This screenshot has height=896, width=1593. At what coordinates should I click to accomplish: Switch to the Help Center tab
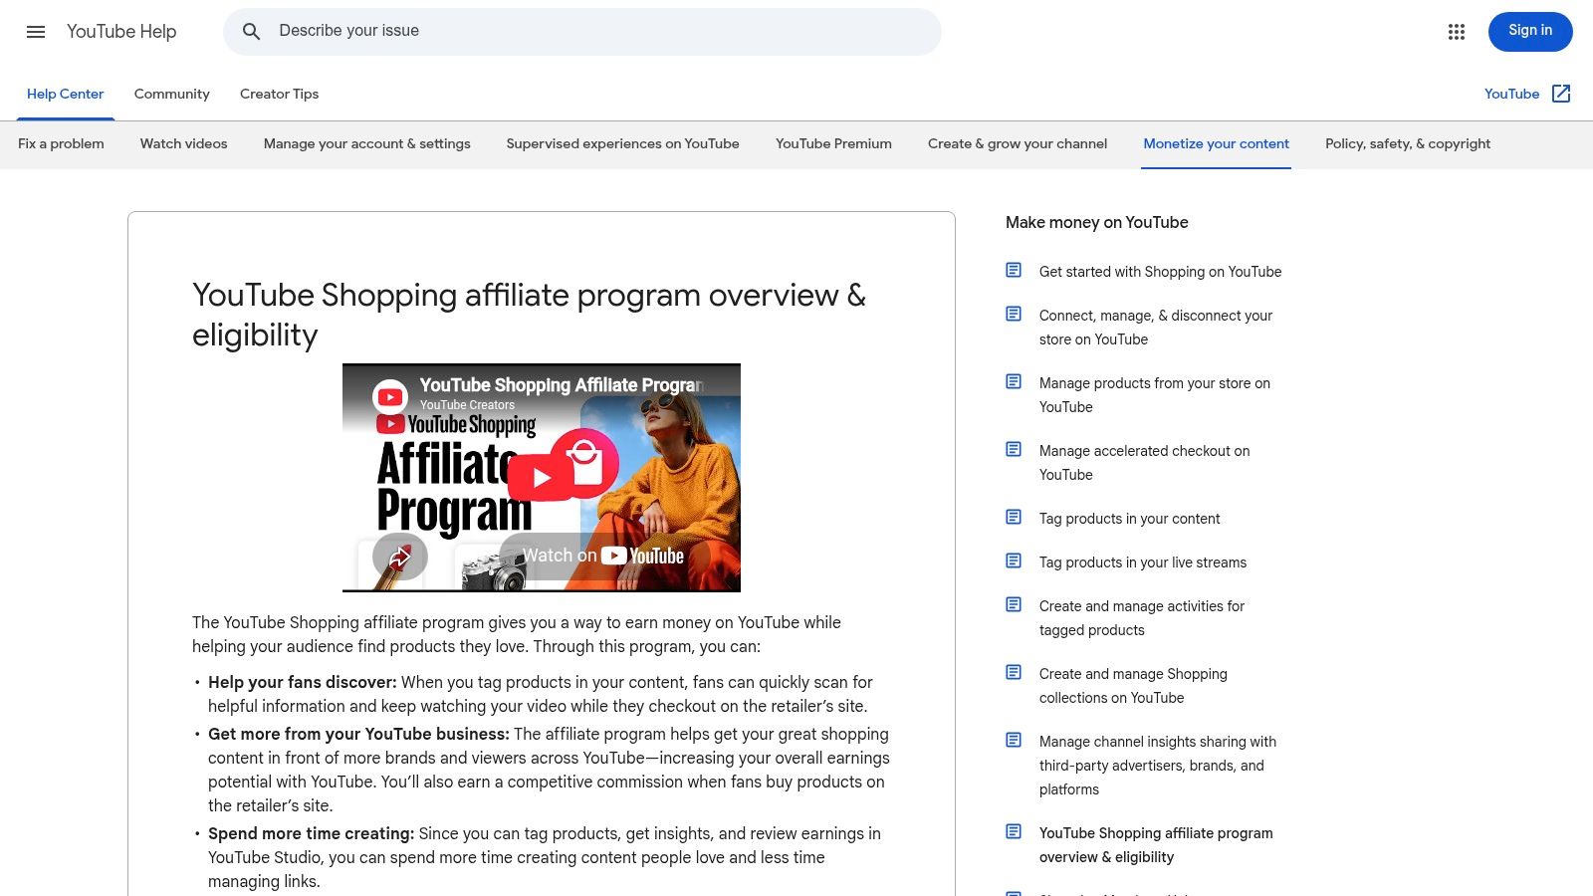(65, 94)
